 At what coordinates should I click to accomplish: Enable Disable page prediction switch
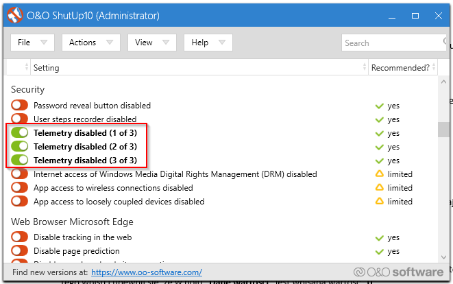(x=20, y=250)
